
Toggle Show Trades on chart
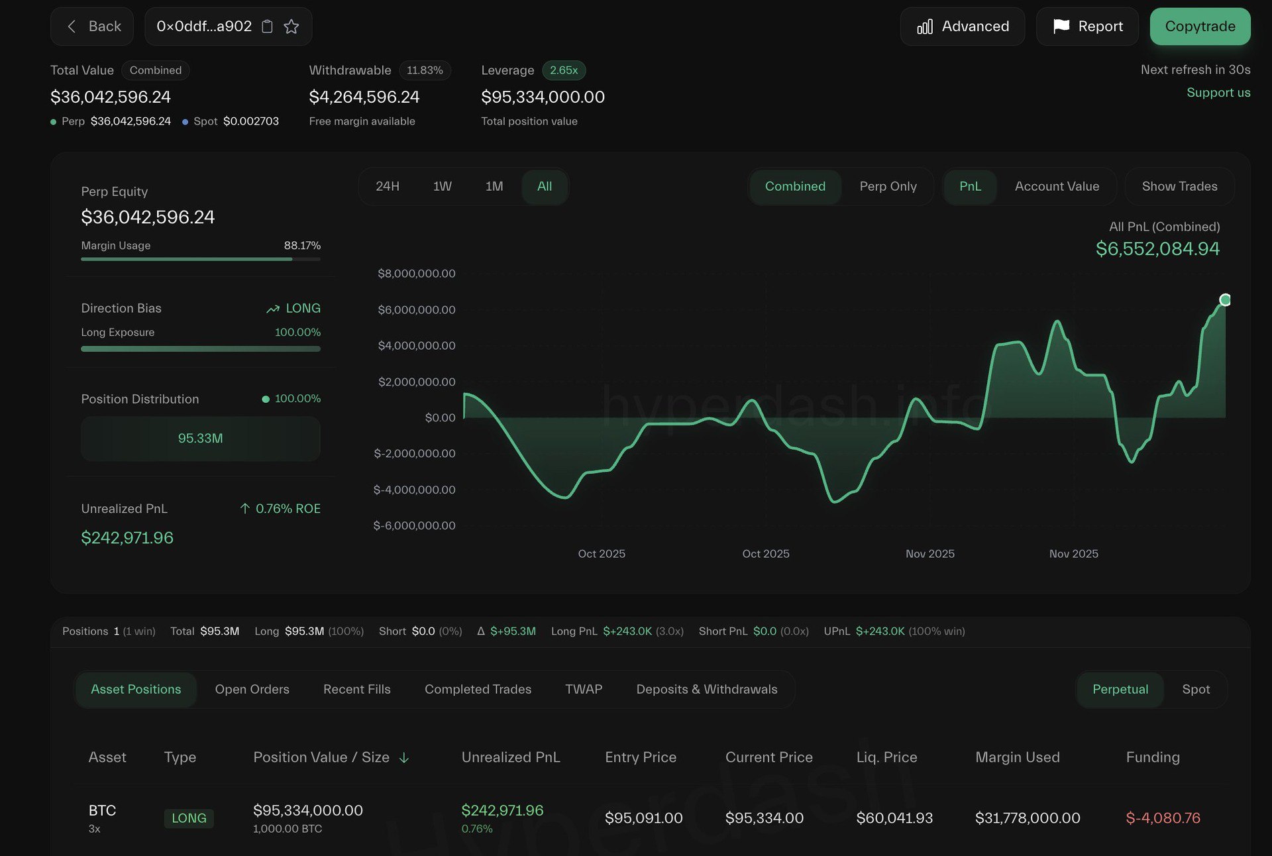coord(1179,186)
